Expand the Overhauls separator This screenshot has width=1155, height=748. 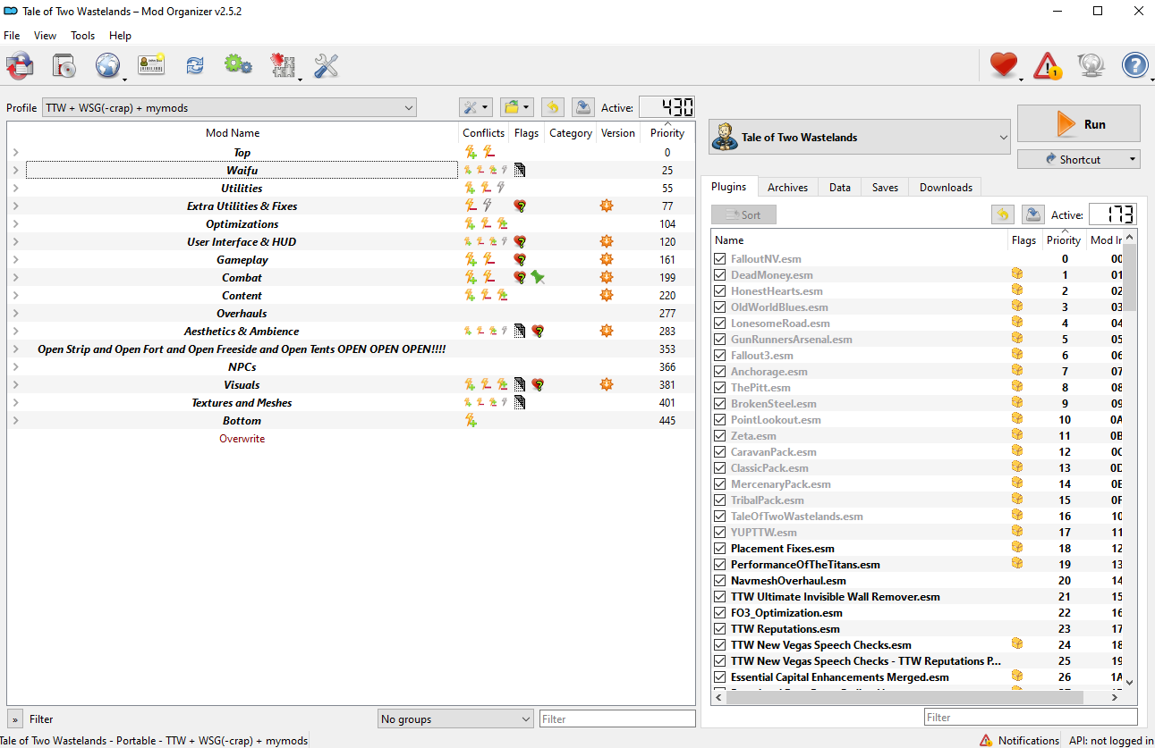click(15, 313)
